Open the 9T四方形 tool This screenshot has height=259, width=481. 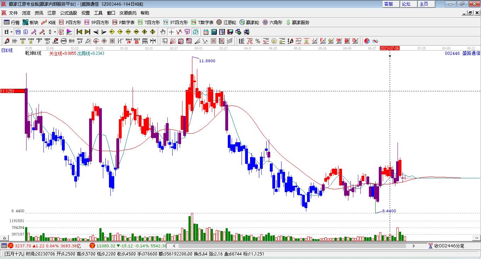(x=175, y=22)
